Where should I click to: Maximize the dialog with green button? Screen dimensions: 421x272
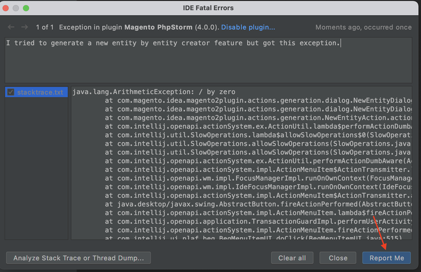(26, 8)
